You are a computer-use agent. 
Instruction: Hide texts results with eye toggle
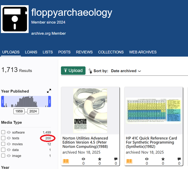9,138
